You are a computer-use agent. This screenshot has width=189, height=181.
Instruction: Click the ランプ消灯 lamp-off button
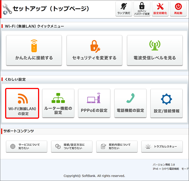click(124, 9)
